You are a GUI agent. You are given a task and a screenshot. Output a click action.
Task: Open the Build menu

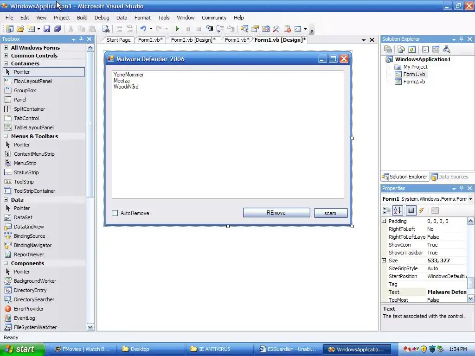click(82, 18)
